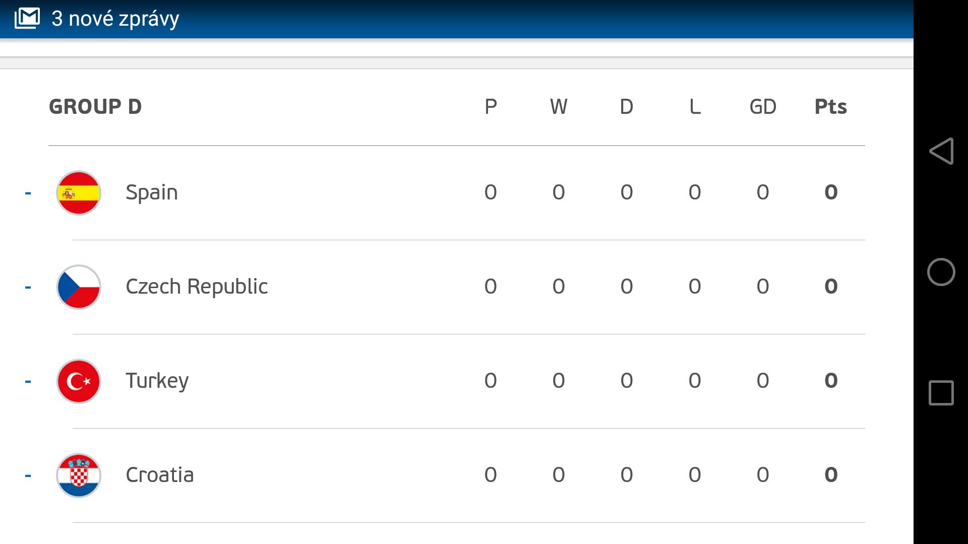
Task: Expand the GROUP D section header
Action: [94, 106]
